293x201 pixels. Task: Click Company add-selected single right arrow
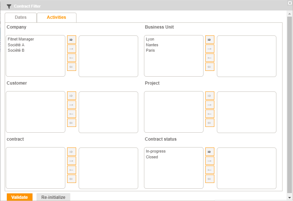pos(71,49)
